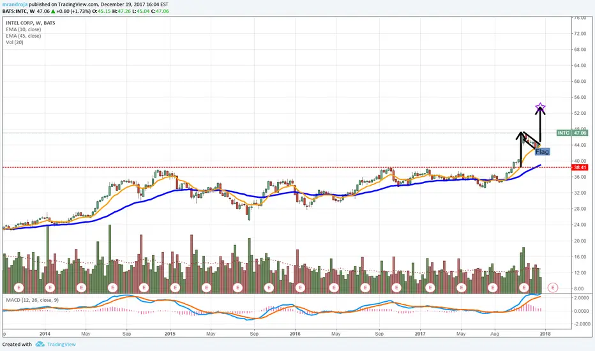Click the green INTC 47.06 price label
The width and height of the screenshot is (595, 351).
point(572,133)
